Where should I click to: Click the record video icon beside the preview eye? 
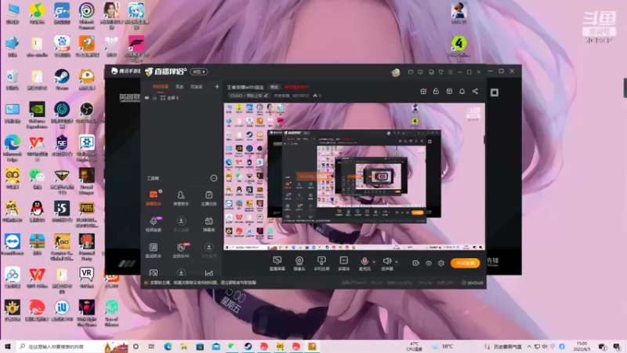(x=415, y=263)
